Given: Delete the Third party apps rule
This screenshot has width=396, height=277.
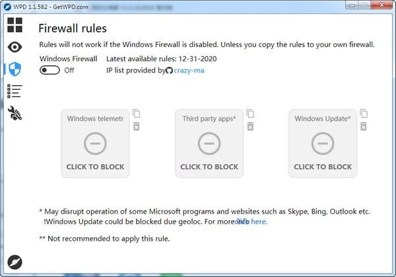Looking at the screenshot, I should 250,126.
